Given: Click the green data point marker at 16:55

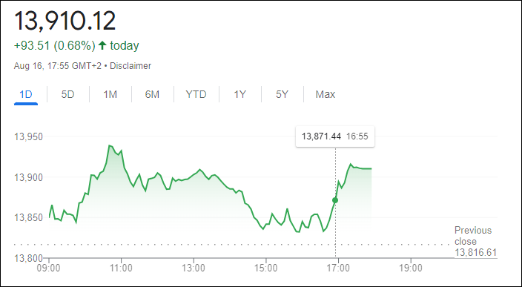Looking at the screenshot, I should coord(335,200).
